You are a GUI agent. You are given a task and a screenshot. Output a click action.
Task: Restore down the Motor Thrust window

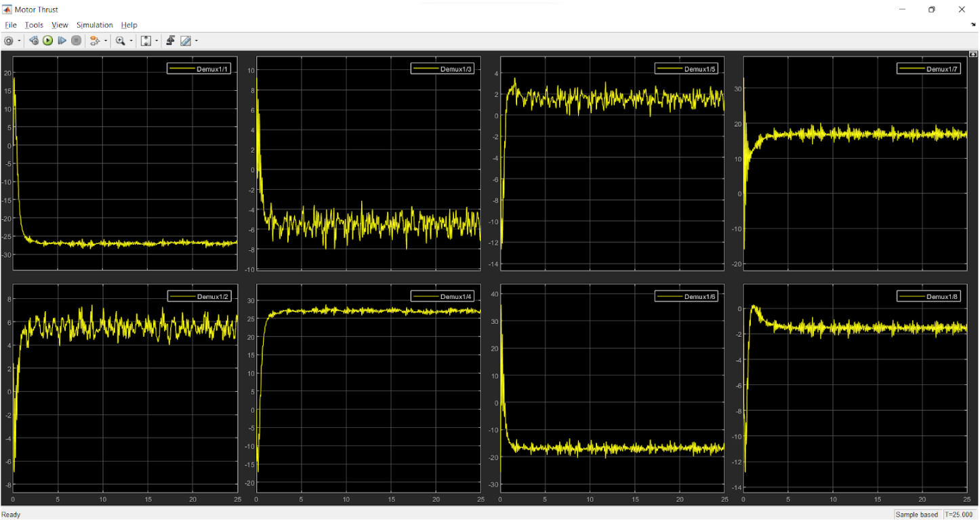932,9
